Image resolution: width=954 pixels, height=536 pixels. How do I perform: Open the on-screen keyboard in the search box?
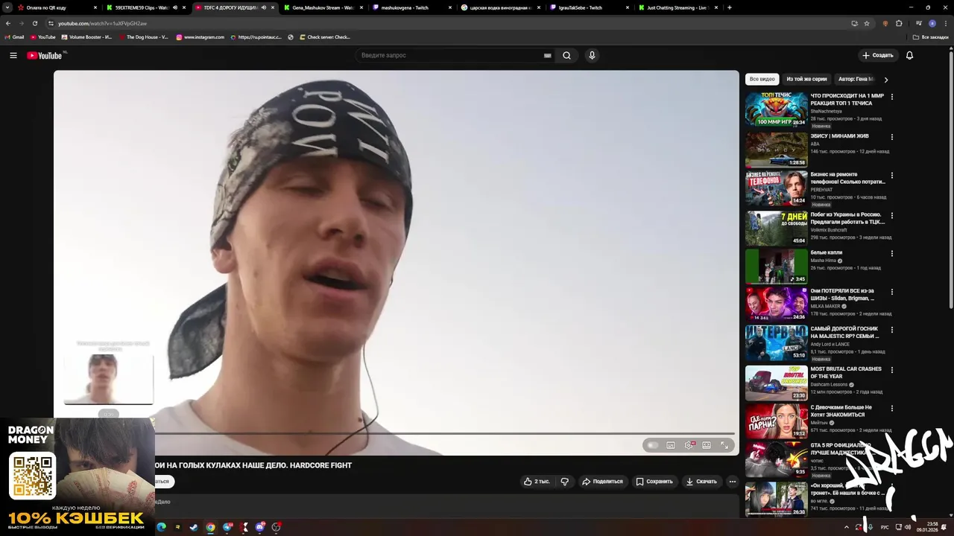pyautogui.click(x=548, y=55)
